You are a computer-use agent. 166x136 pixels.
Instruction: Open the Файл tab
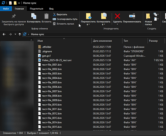coord(6,9)
